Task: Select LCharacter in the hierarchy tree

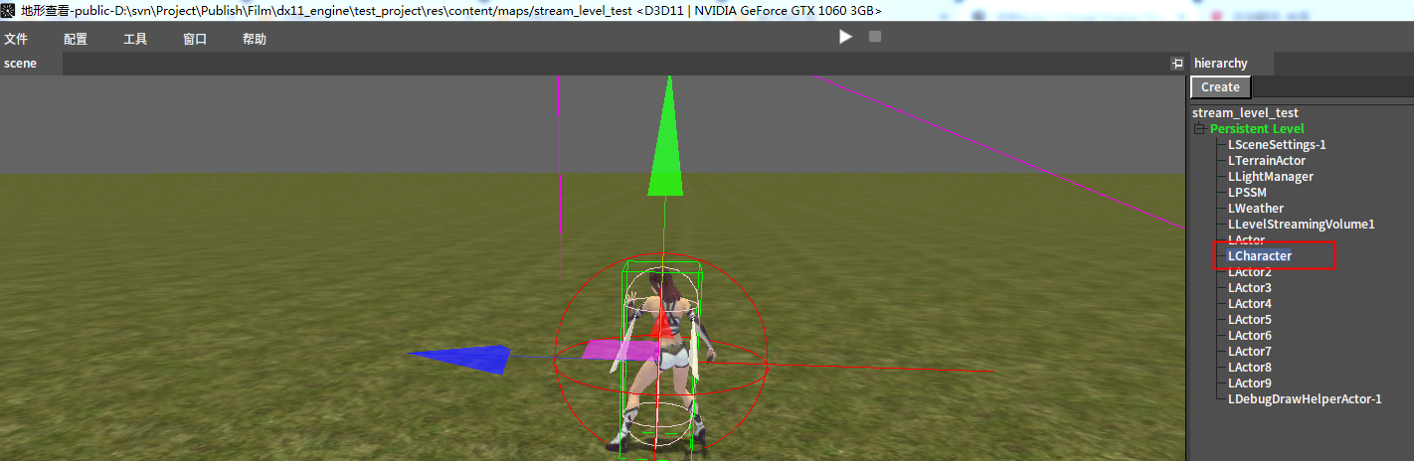Action: tap(1259, 256)
